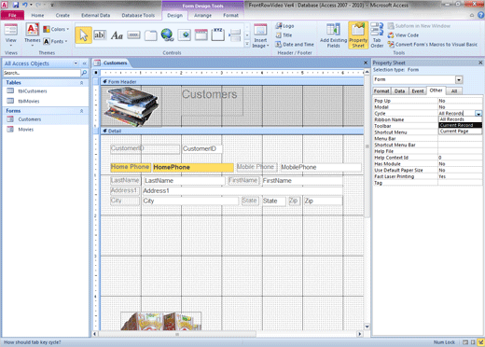Open the Tab Order dialog

(x=377, y=35)
